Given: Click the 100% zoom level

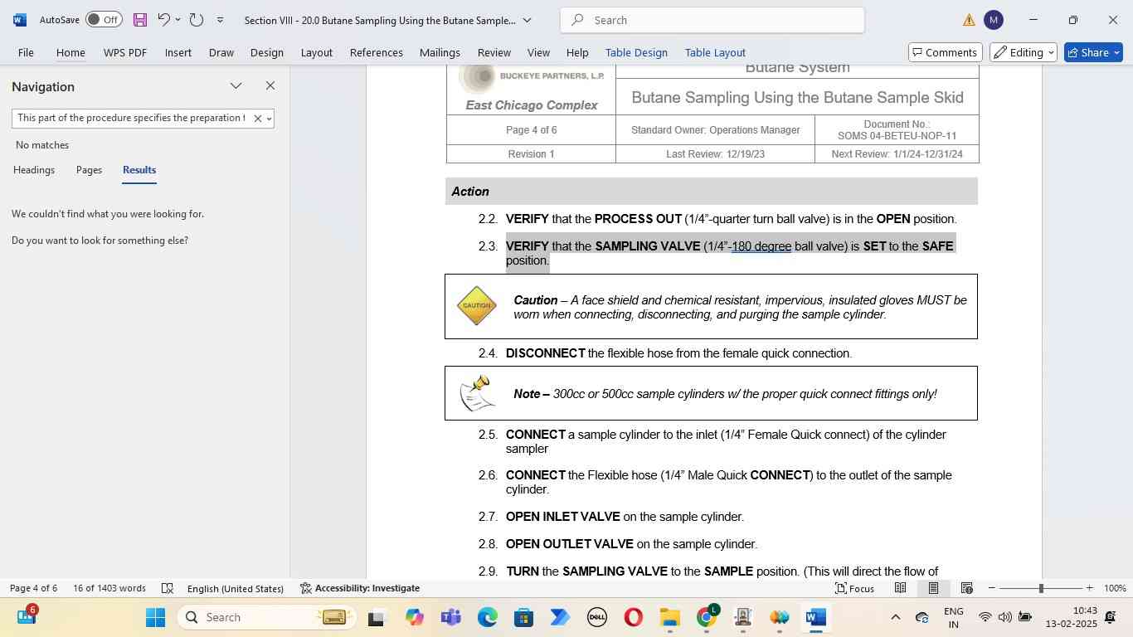Looking at the screenshot, I should (1115, 588).
